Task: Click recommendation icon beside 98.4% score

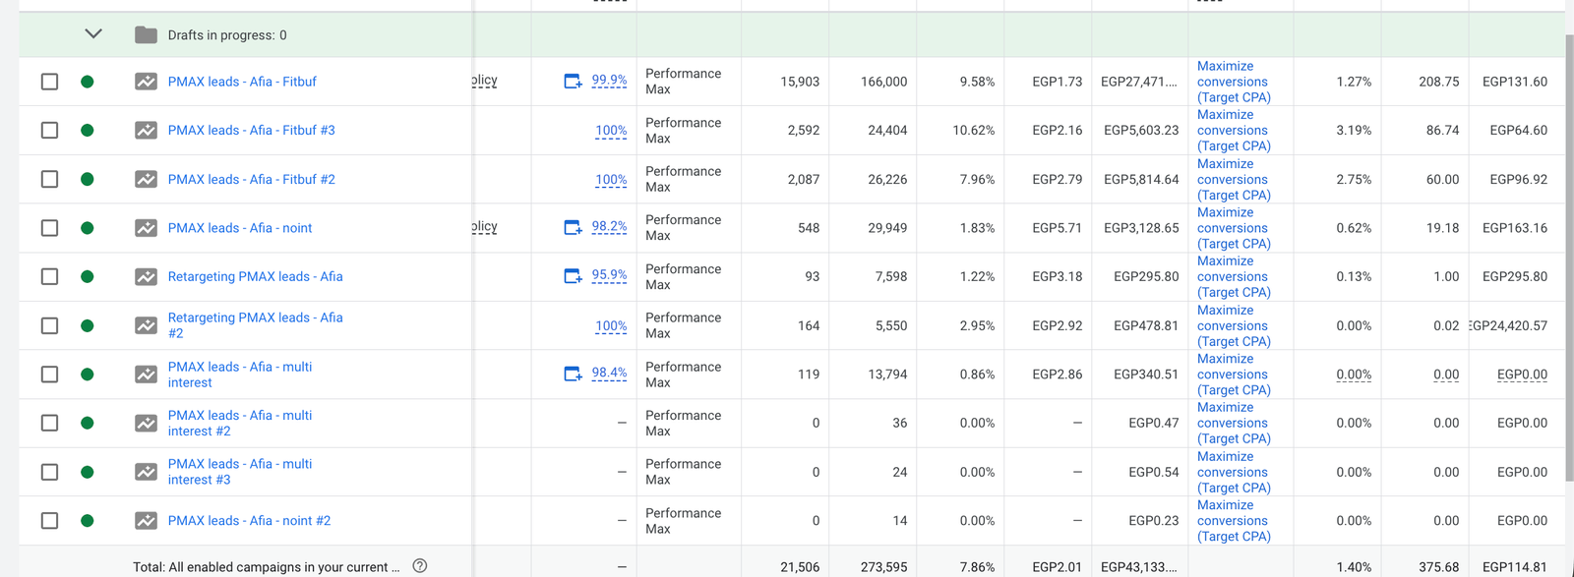Action: coord(573,375)
